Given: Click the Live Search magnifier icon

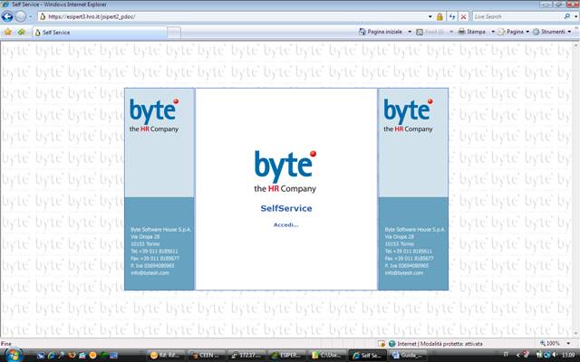Looking at the screenshot, I should (x=567, y=16).
